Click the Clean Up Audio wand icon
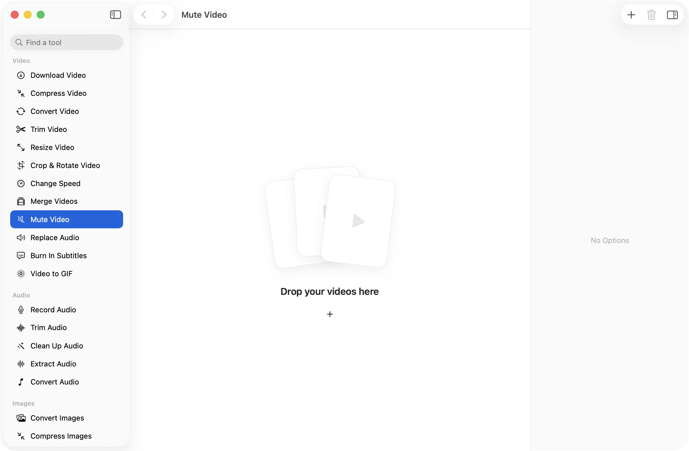Viewport: 689px width, 451px height. [21, 346]
